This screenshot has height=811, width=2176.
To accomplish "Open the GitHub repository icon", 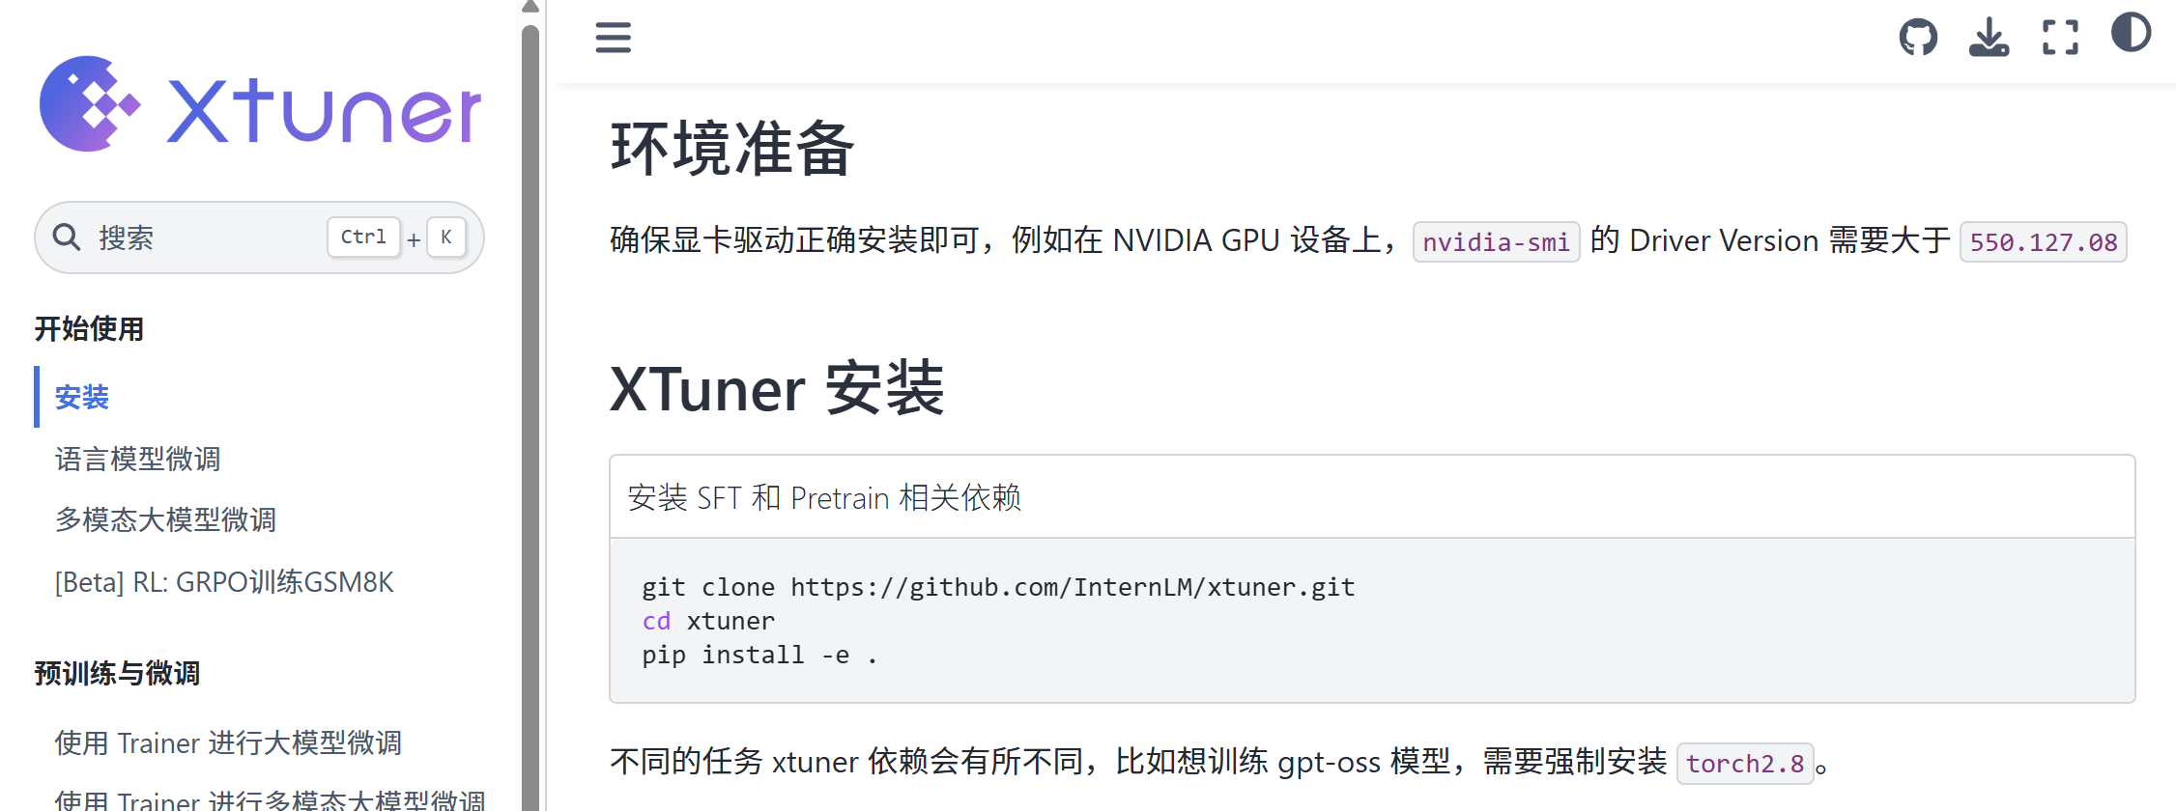I will 1918,38.
